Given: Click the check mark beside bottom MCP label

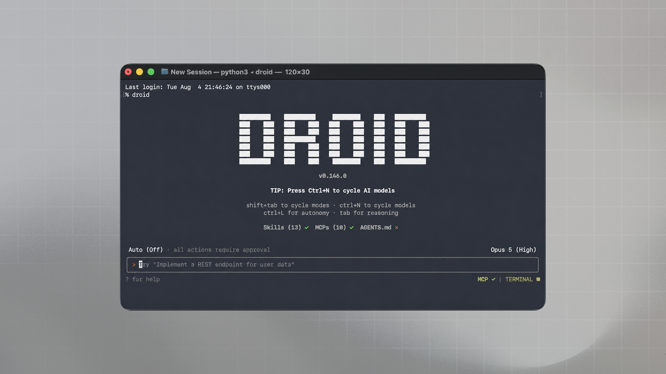Looking at the screenshot, I should [493, 279].
